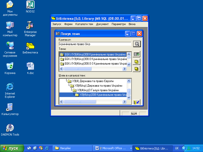Click the upper yellow copy-squares icon button
The height and width of the screenshot is (152, 203).
pyautogui.click(x=137, y=62)
